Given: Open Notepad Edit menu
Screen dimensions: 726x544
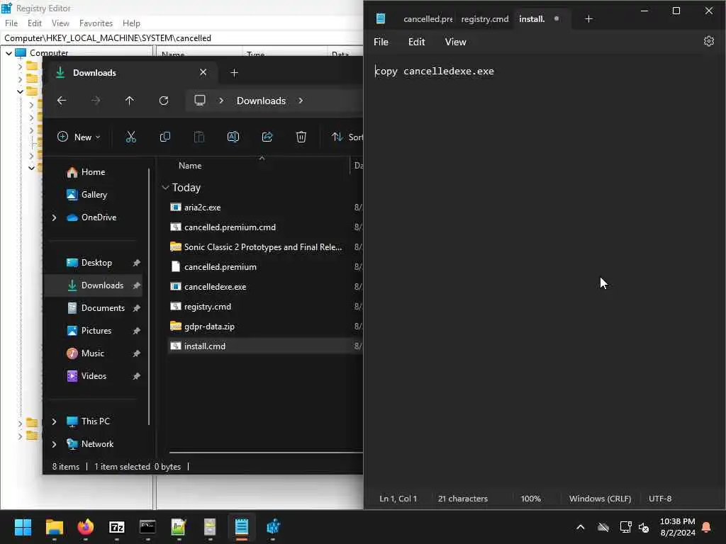Looking at the screenshot, I should pyautogui.click(x=416, y=42).
